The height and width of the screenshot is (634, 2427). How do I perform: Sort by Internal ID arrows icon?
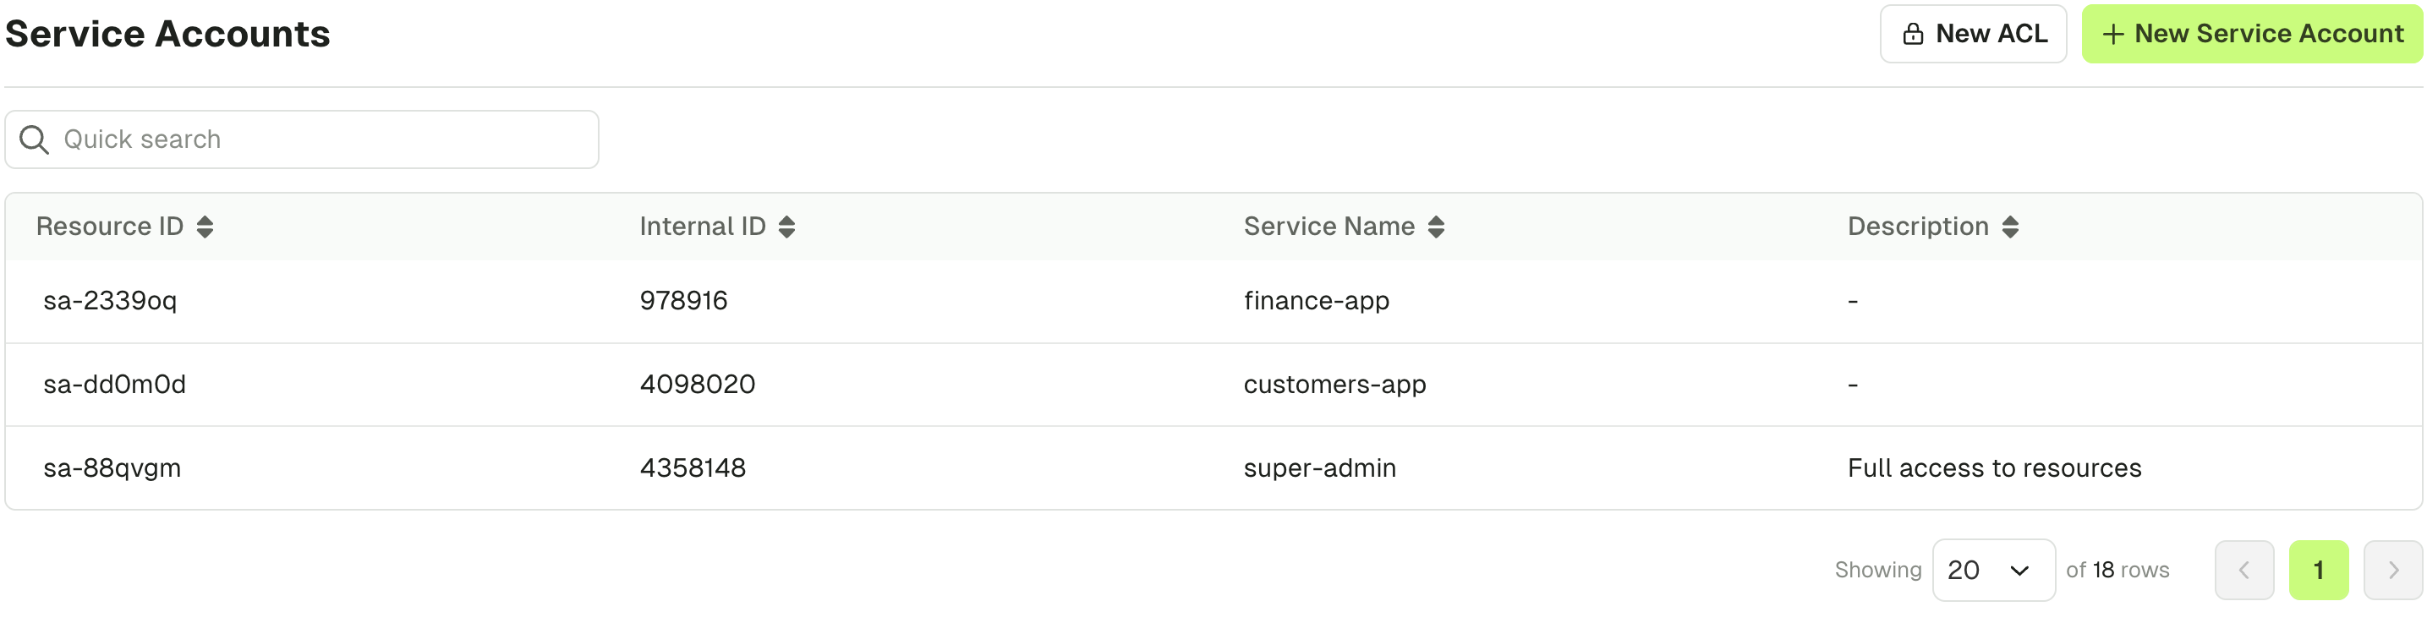pos(786,226)
